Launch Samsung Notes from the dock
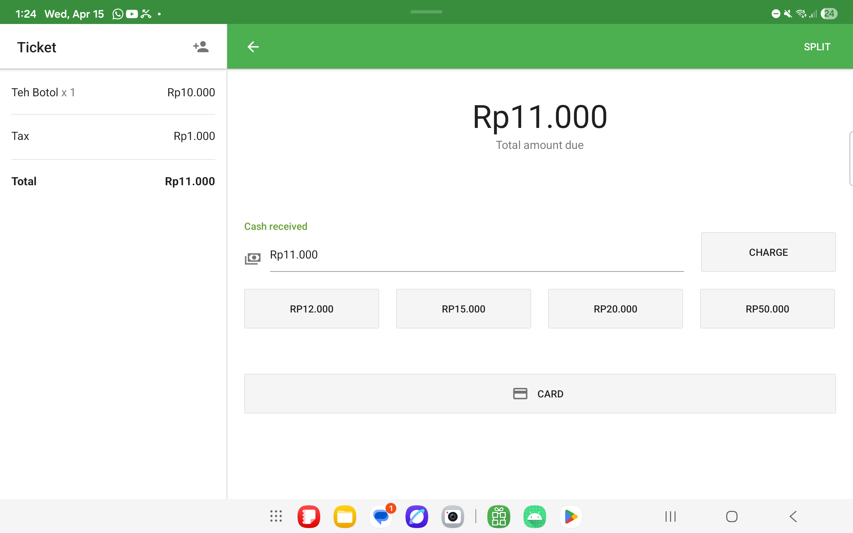This screenshot has width=853, height=533. coord(309,516)
